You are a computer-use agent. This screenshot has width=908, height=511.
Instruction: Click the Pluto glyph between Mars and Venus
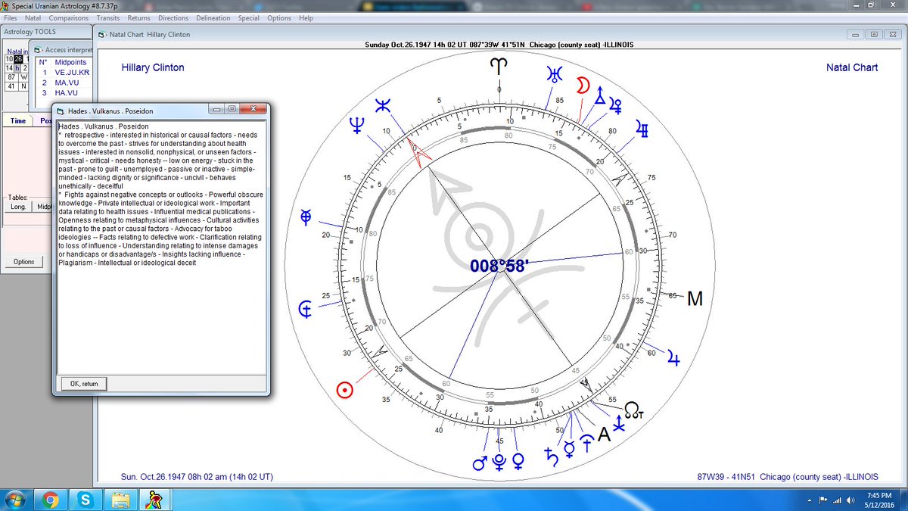tap(499, 462)
